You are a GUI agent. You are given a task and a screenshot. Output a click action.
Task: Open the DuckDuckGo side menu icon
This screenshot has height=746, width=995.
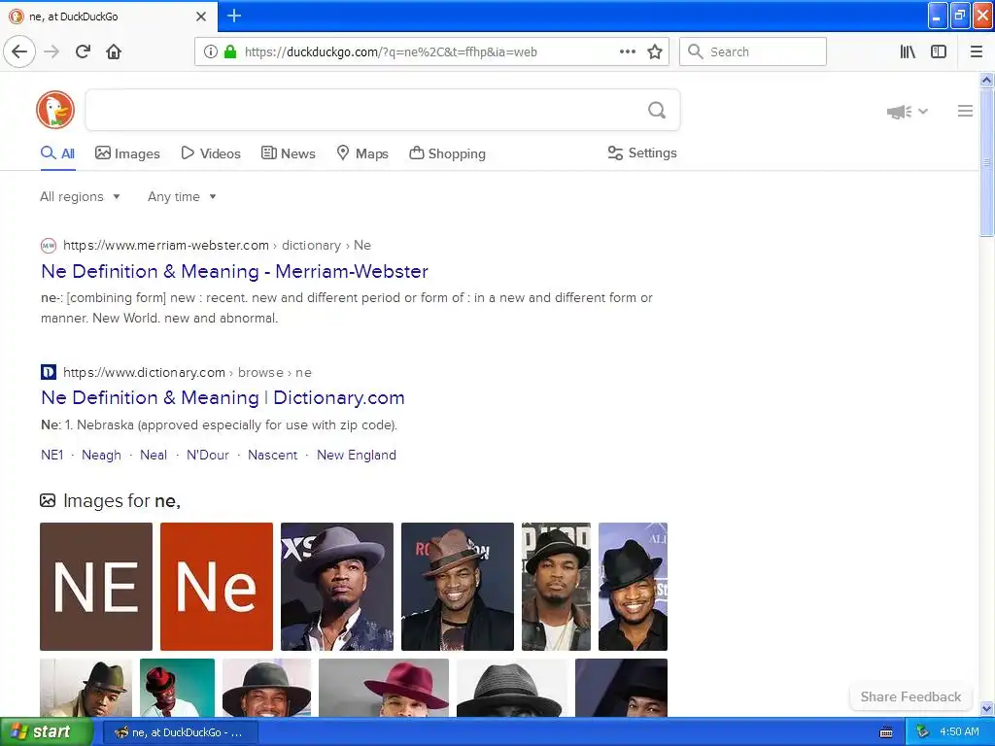click(965, 111)
